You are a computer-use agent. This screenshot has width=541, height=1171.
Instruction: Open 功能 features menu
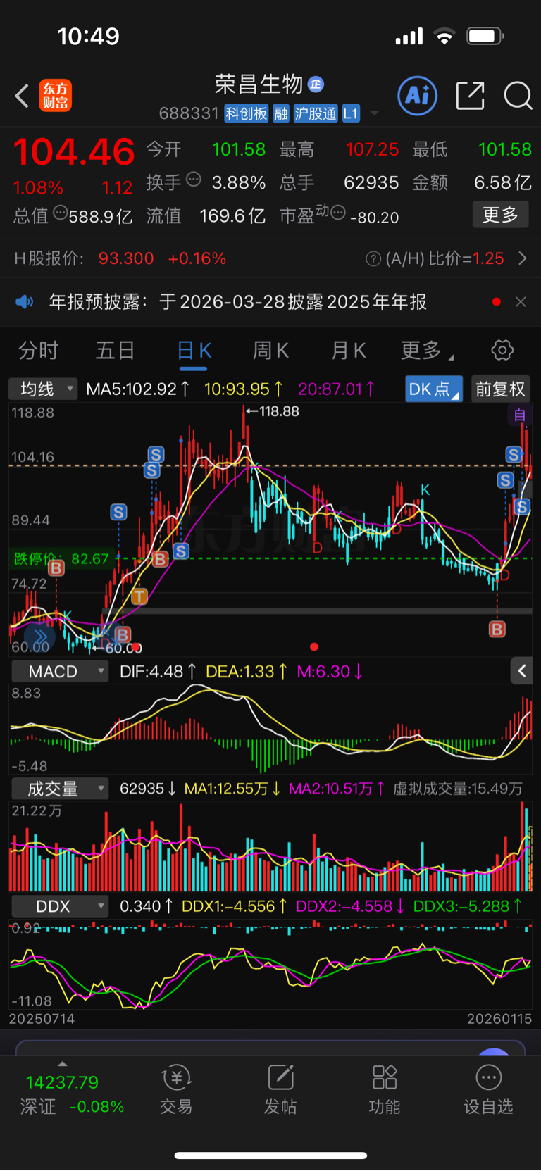click(385, 1089)
